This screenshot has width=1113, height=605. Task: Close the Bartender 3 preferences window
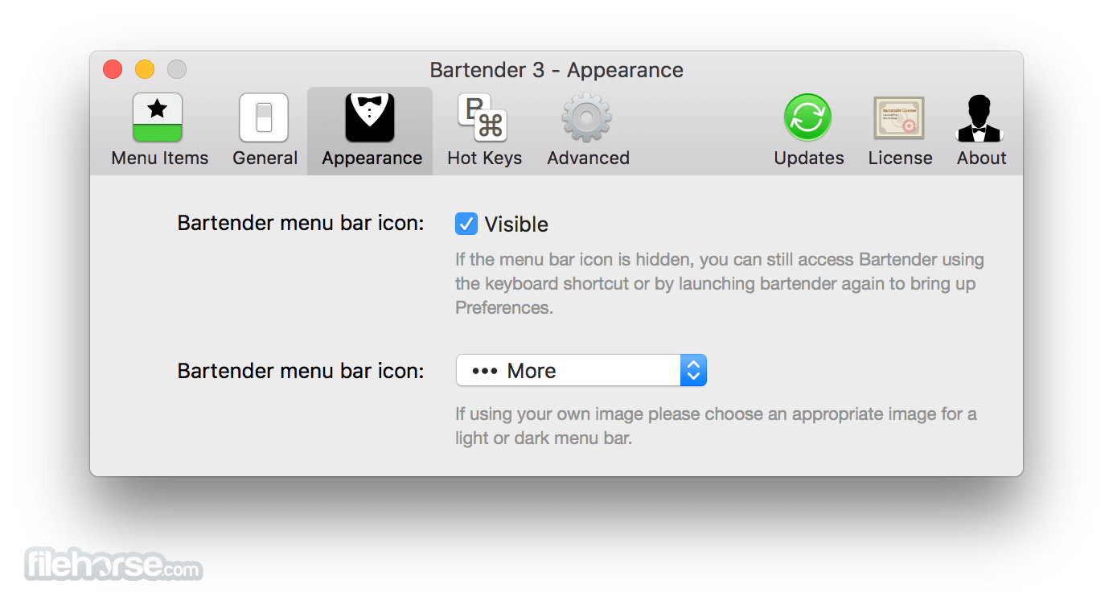pos(113,70)
